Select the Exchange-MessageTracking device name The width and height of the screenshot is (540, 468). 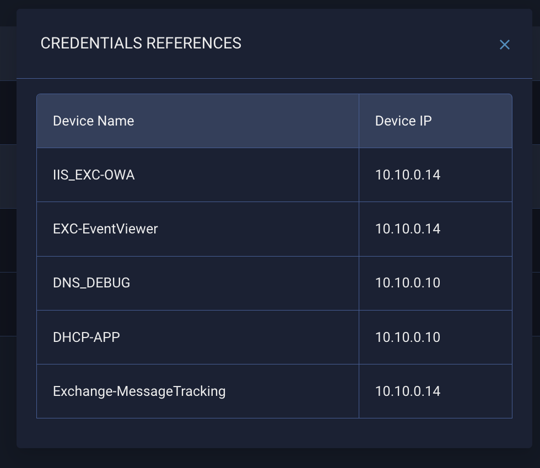pyautogui.click(x=139, y=391)
